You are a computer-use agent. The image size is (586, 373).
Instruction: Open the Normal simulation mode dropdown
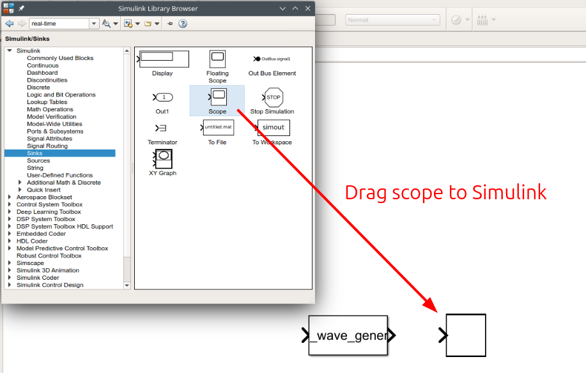tap(392, 20)
